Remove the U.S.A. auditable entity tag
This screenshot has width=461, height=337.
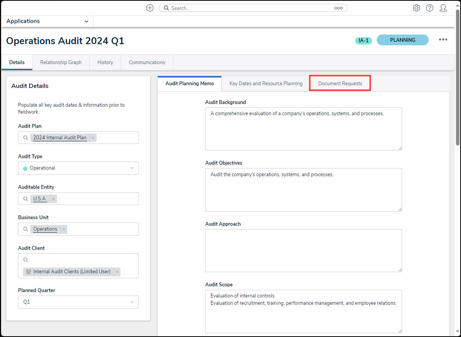tap(53, 199)
